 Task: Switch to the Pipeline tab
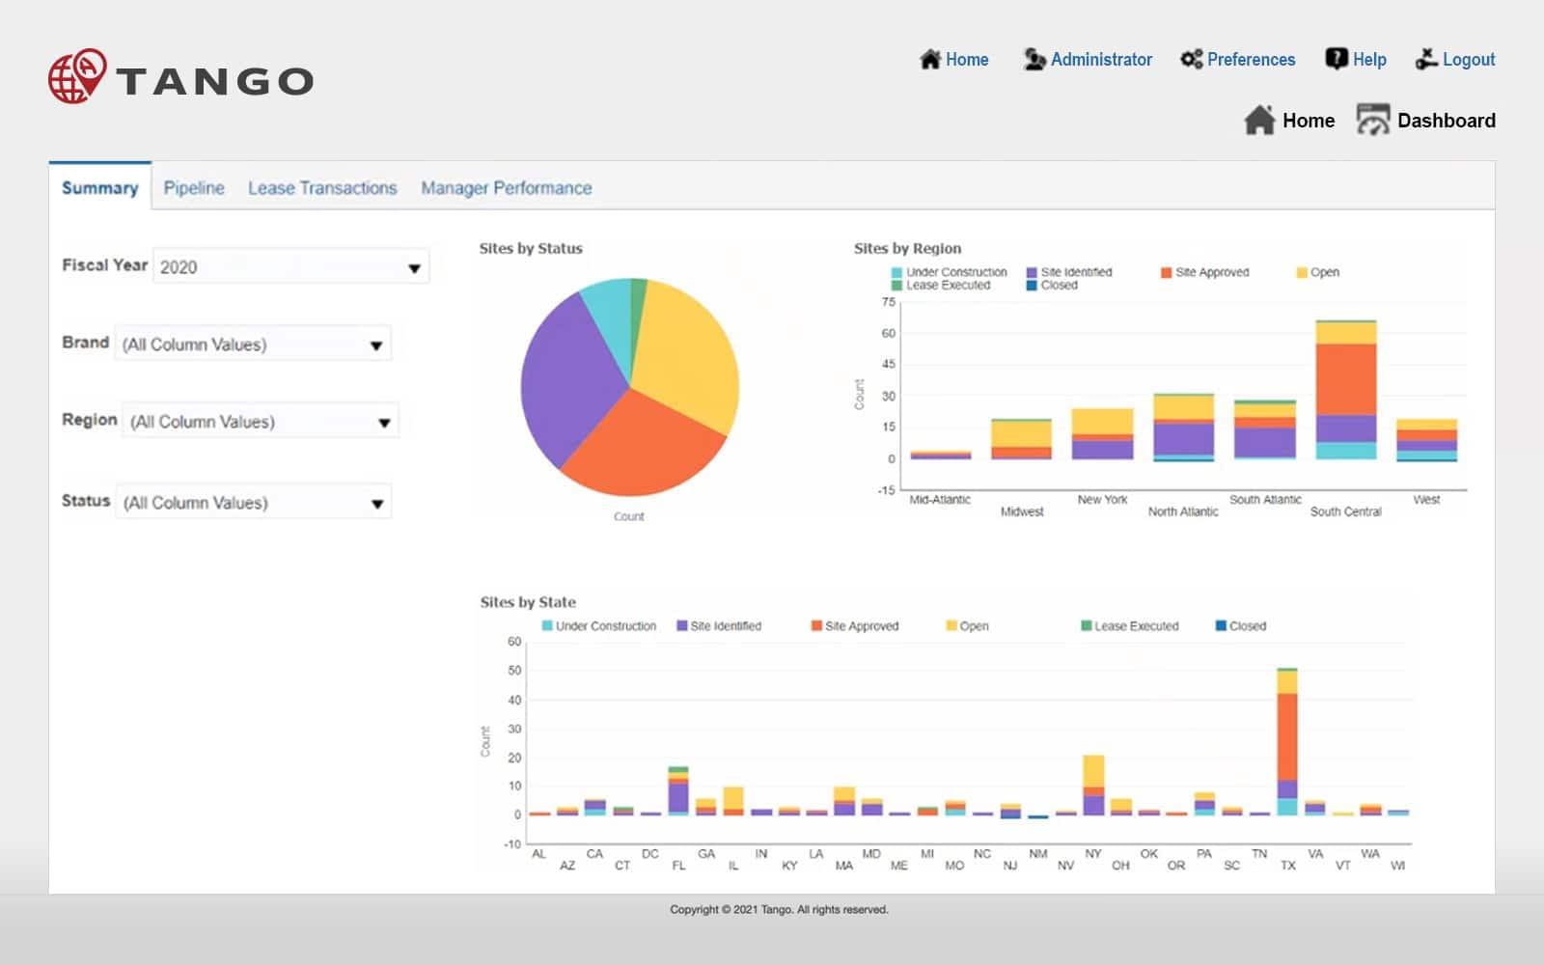(x=194, y=188)
